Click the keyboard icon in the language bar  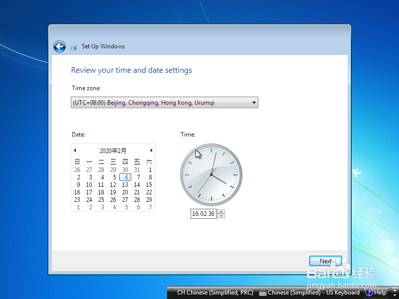[x=262, y=293]
